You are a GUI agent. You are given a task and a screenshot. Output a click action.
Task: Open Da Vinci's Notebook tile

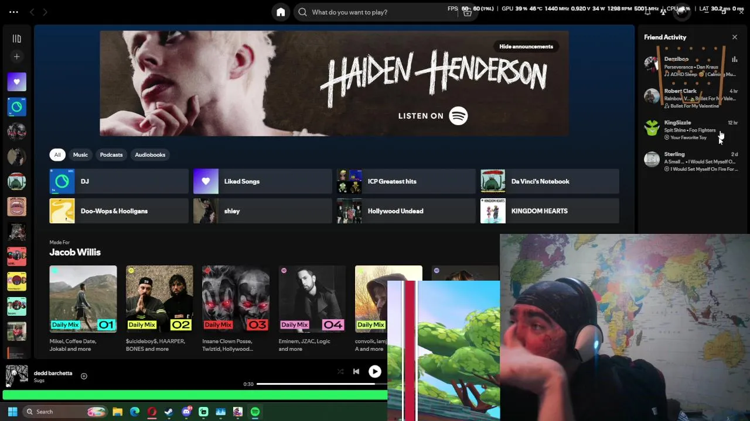point(550,181)
